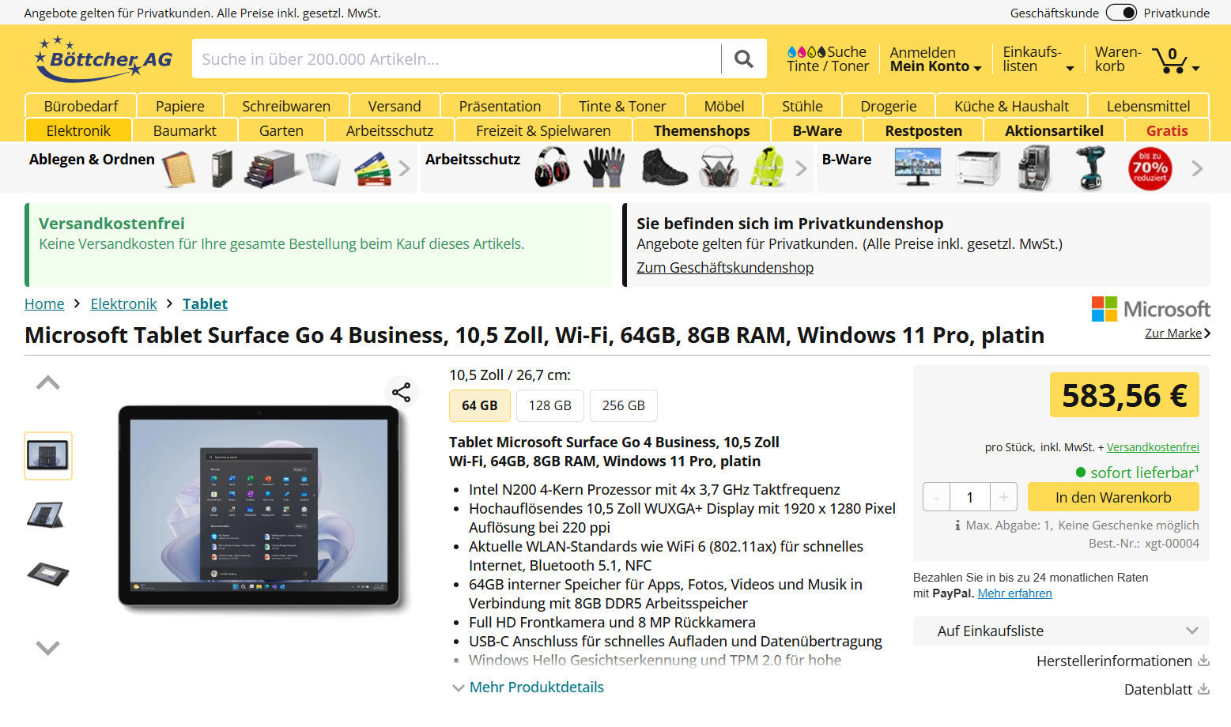The image size is (1231, 727).
Task: Click the share icon on product image
Action: 402,392
